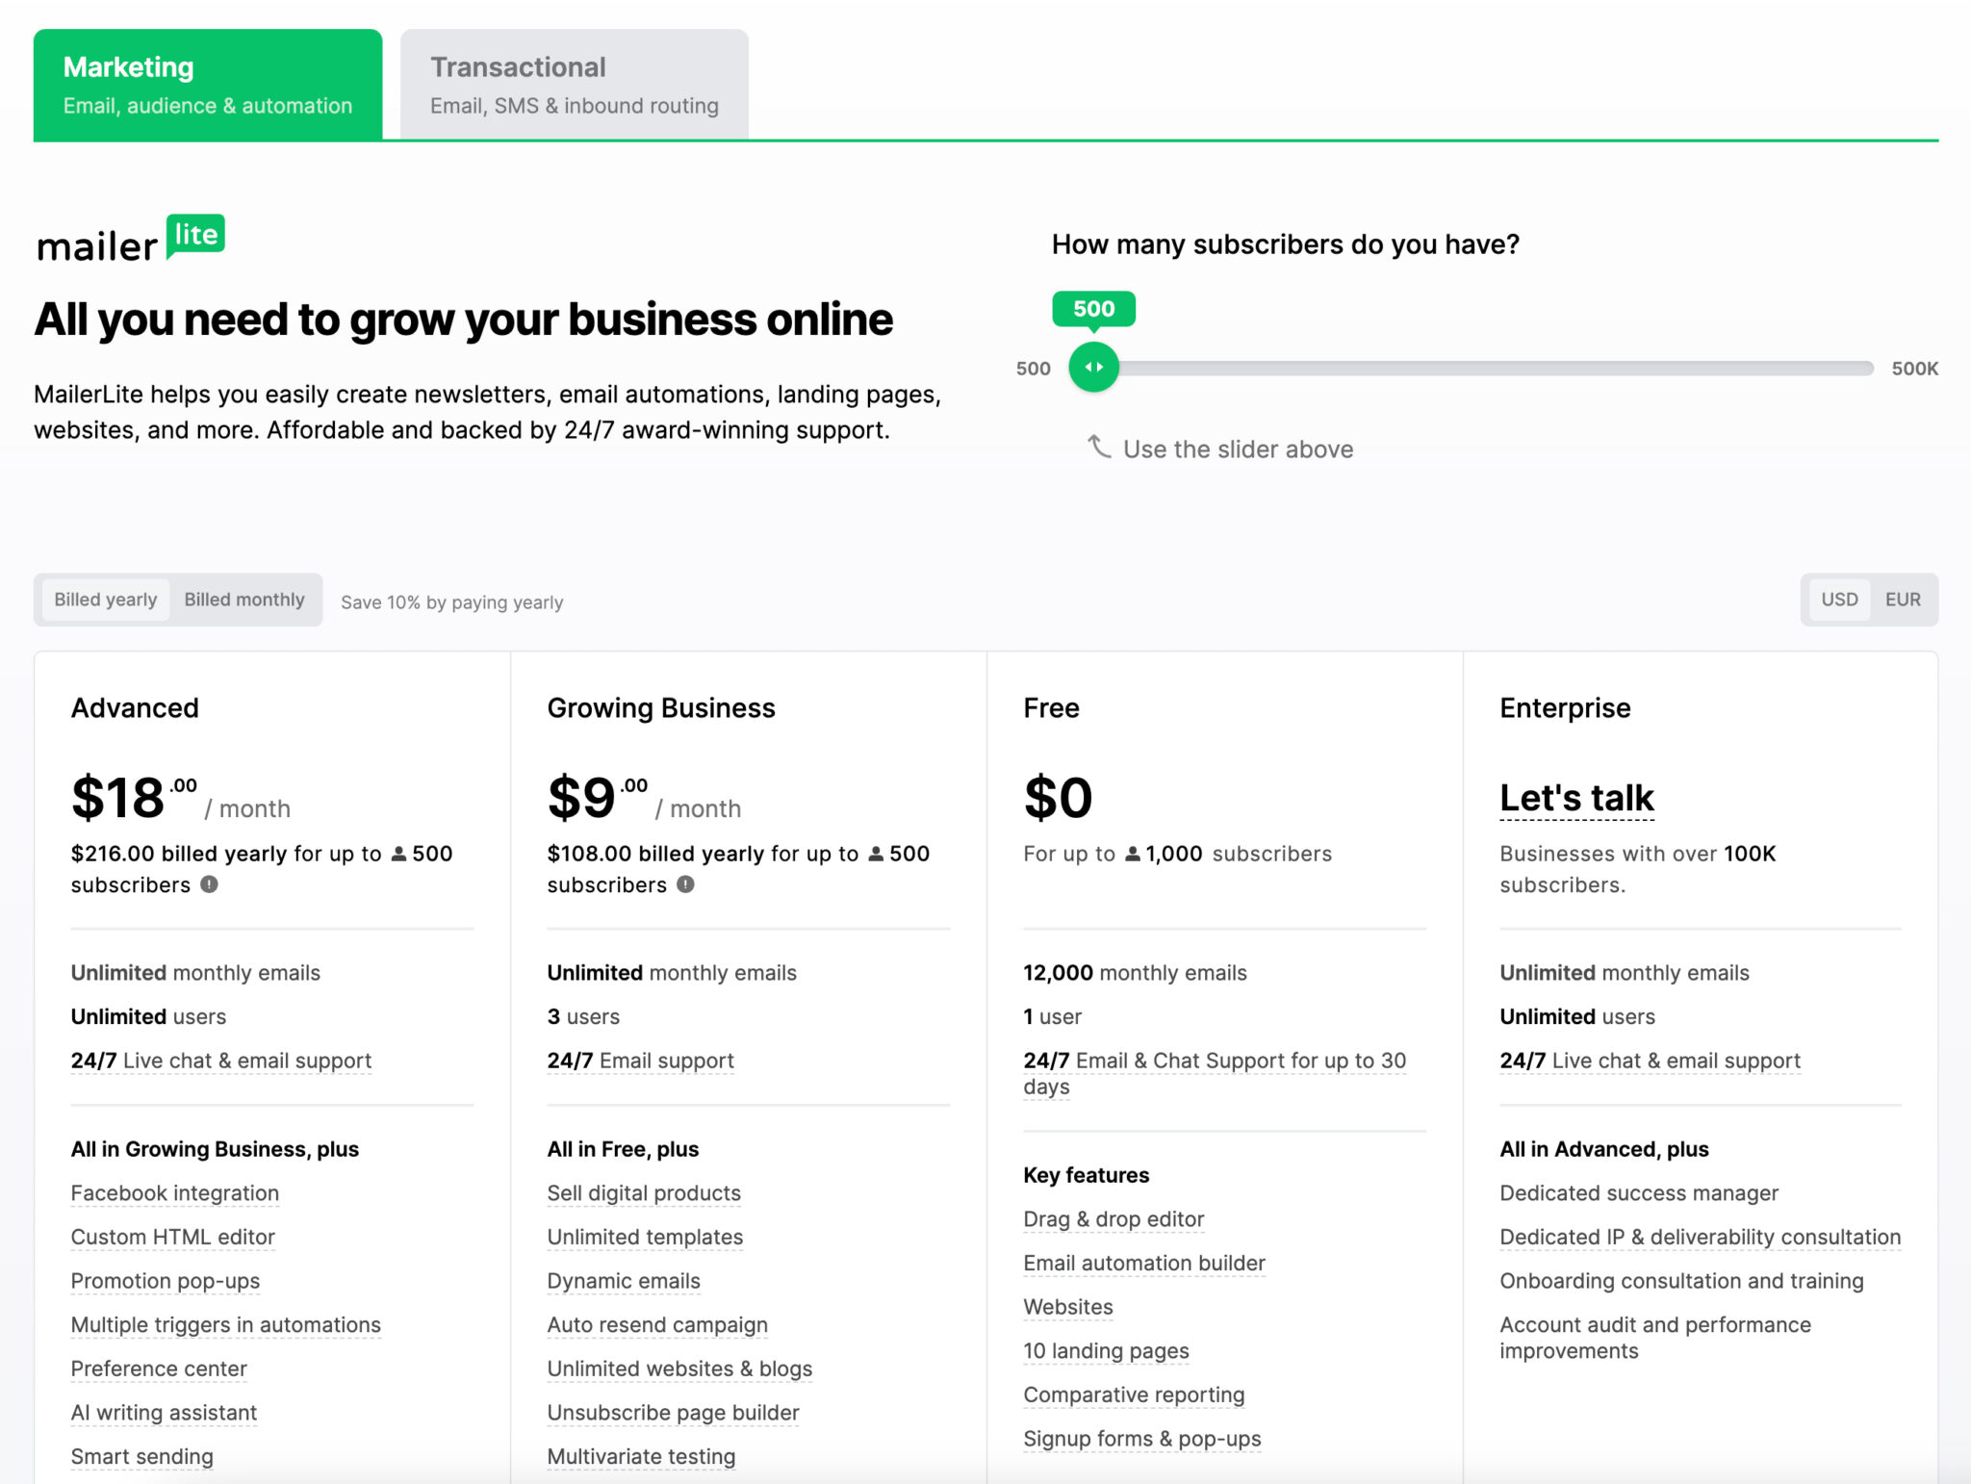Click the green slider handle arrows
Image resolution: width=1971 pixels, height=1484 pixels.
[1093, 368]
